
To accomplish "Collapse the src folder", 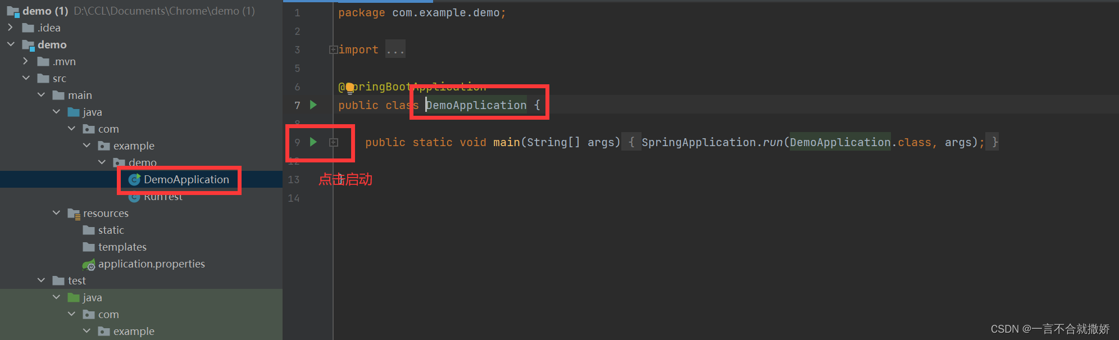I will click(26, 78).
